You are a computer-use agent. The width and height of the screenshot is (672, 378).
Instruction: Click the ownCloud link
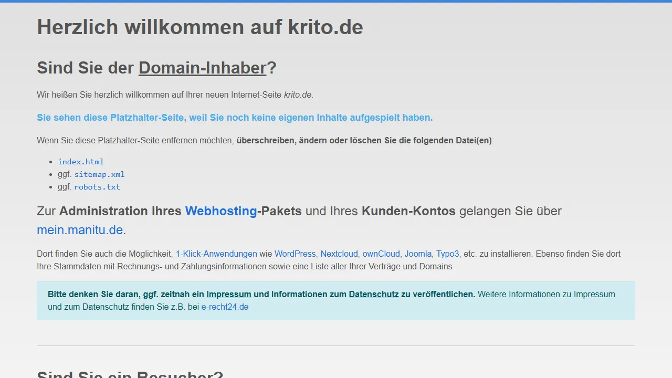point(381,254)
